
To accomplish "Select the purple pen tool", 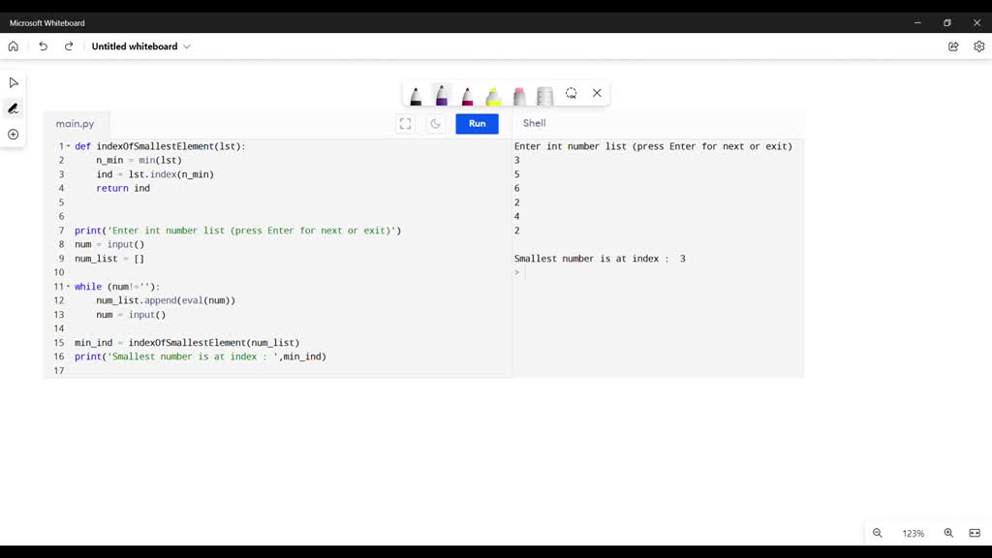I will pos(442,95).
